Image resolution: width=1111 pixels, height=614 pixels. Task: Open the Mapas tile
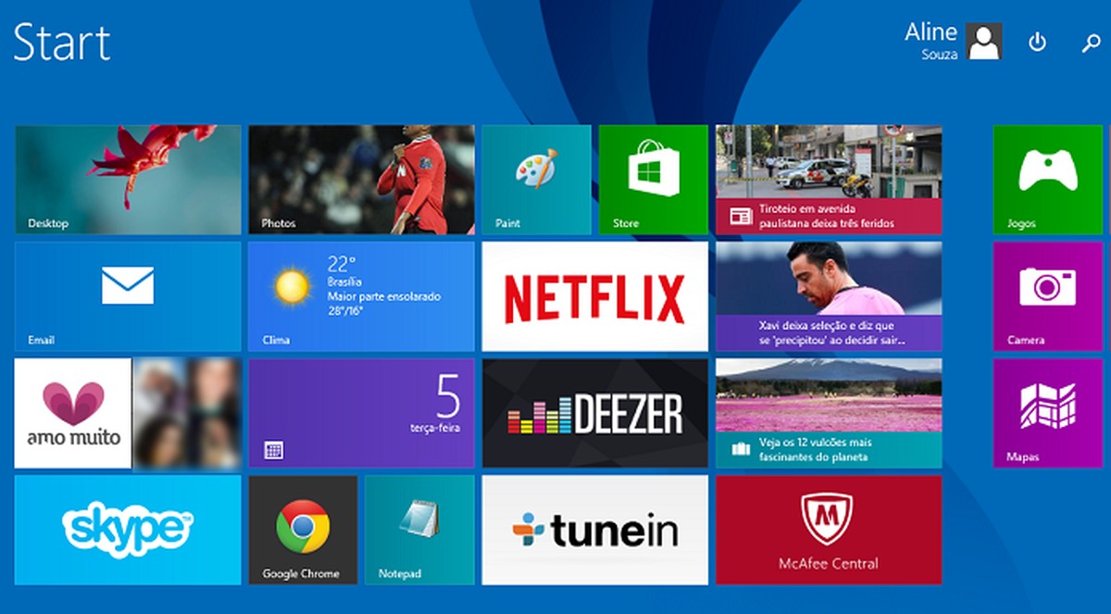(x=1047, y=413)
